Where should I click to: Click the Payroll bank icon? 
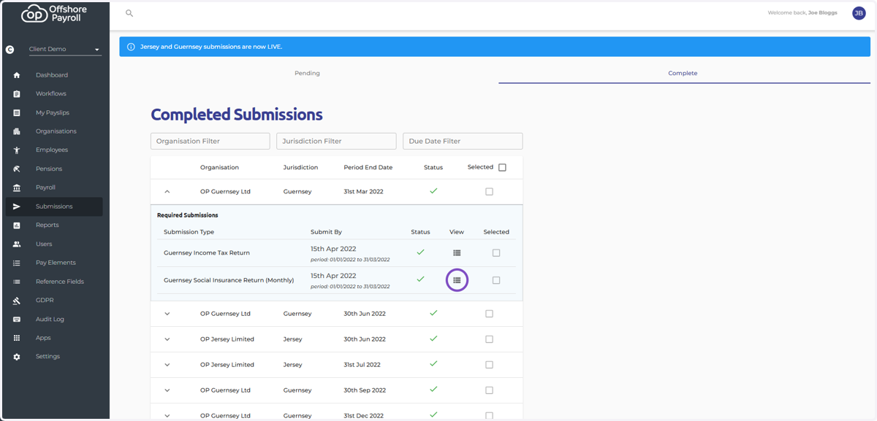point(17,188)
